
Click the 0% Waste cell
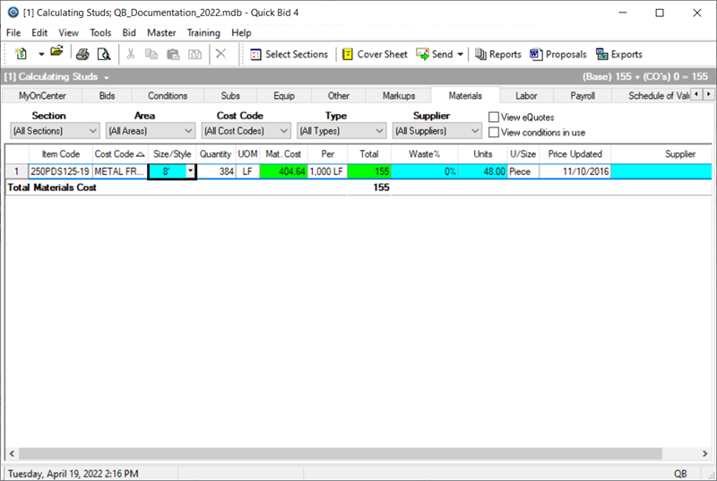pyautogui.click(x=424, y=171)
